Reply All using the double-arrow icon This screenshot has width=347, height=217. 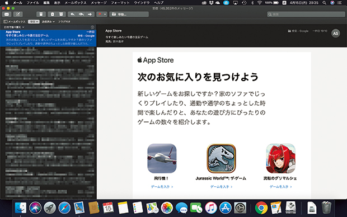pyautogui.click(x=81, y=15)
